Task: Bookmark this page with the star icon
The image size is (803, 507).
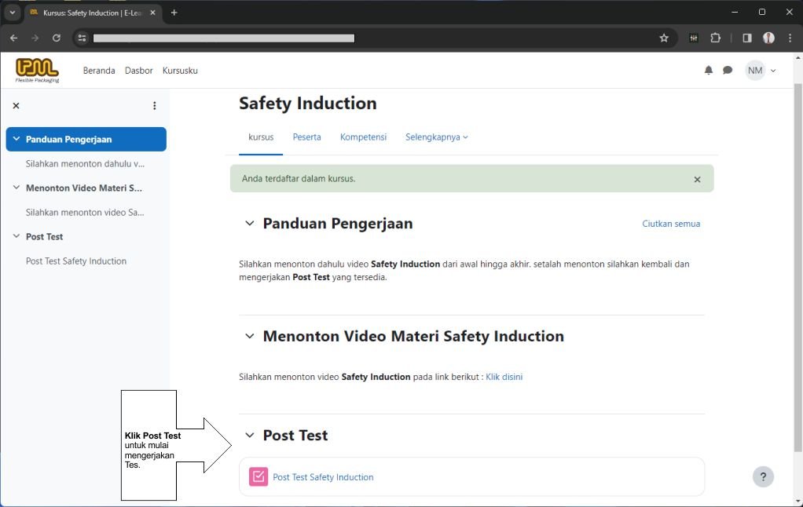Action: [x=663, y=38]
